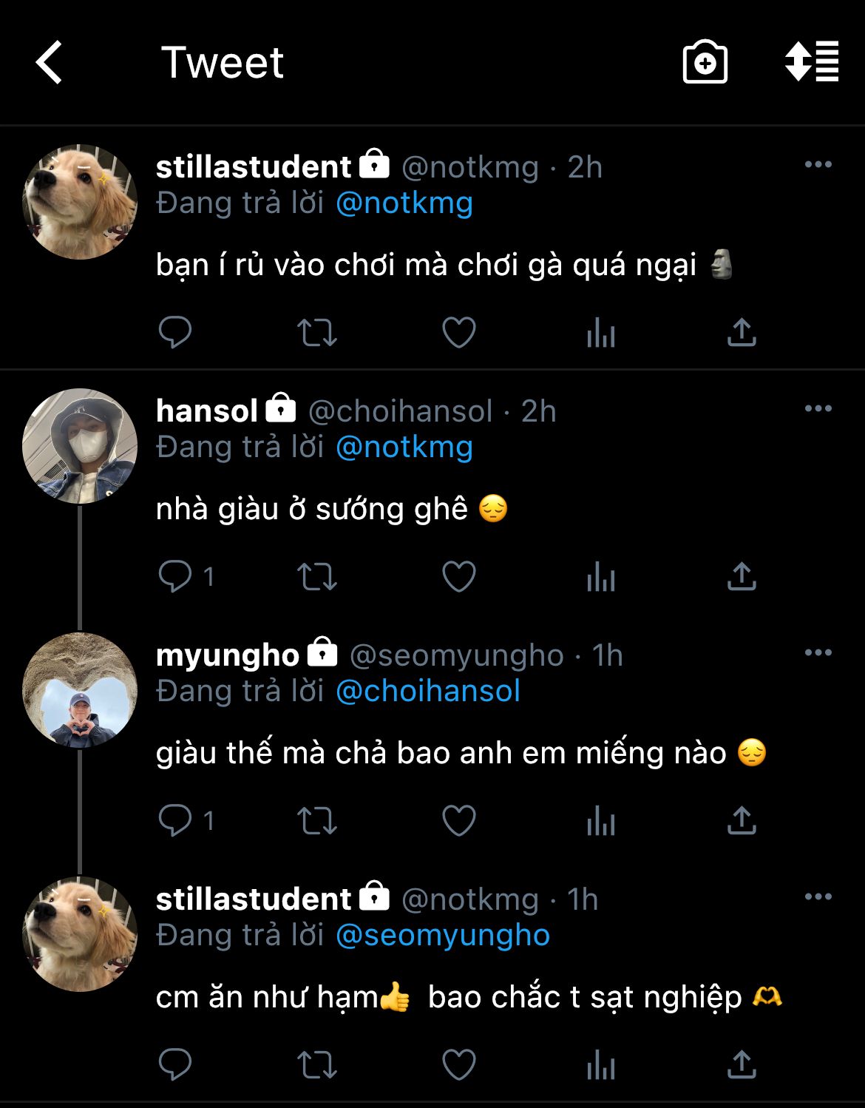Open the reply sorting icon in header
Screen dimensions: 865x1108
pos(812,61)
